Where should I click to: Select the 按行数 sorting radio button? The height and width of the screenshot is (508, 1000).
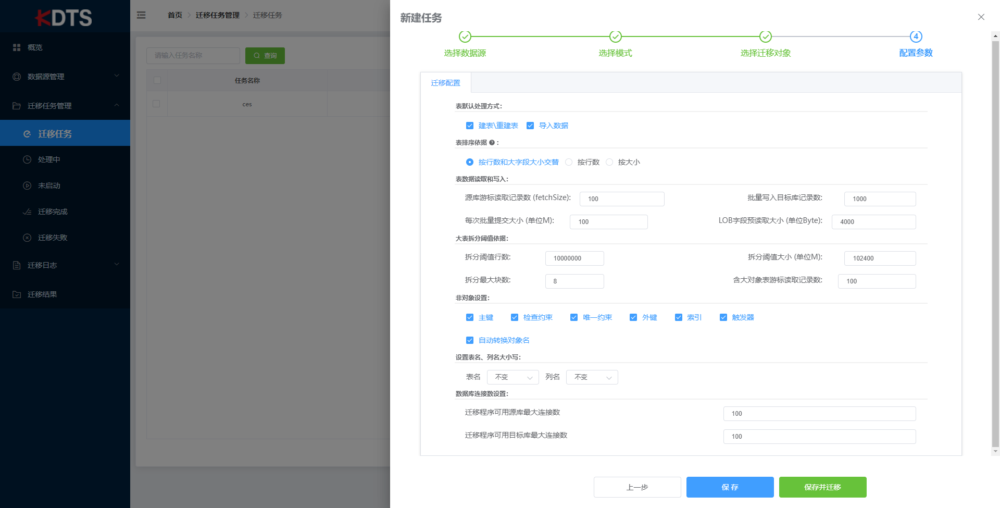(568, 162)
